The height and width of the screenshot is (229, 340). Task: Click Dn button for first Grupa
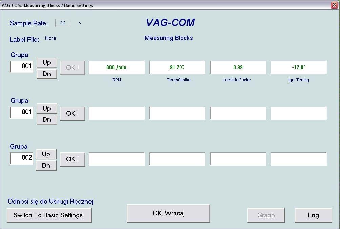coord(47,74)
